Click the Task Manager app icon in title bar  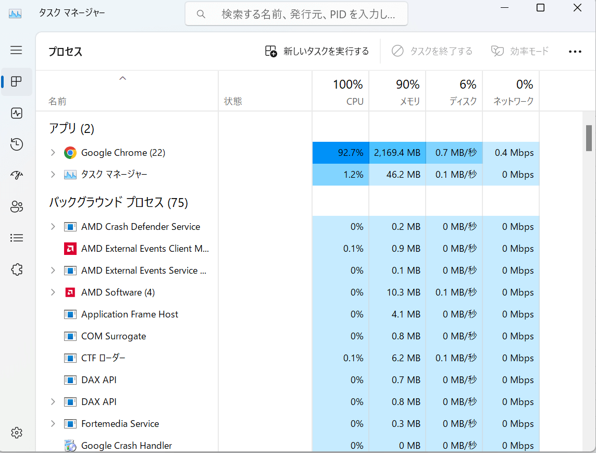(15, 14)
